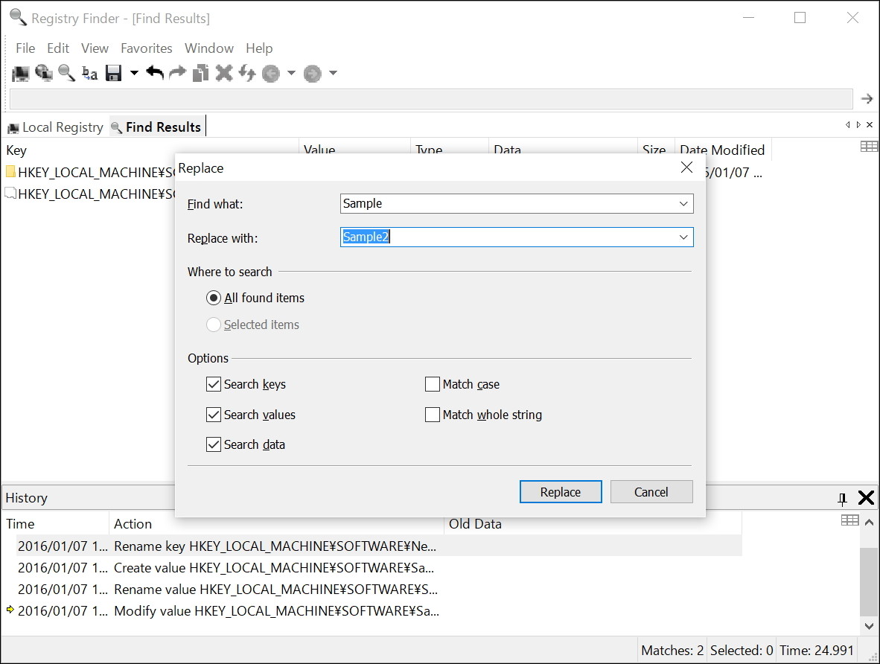880x664 pixels.
Task: Select the first HKEY_LOCAL_MACHINE folder result row
Action: (x=90, y=172)
